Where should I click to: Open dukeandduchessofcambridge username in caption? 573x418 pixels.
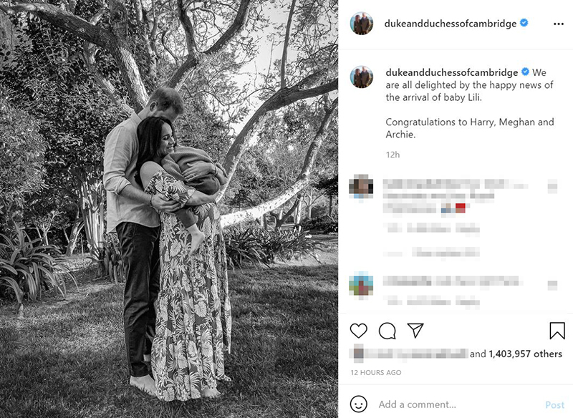(452, 72)
